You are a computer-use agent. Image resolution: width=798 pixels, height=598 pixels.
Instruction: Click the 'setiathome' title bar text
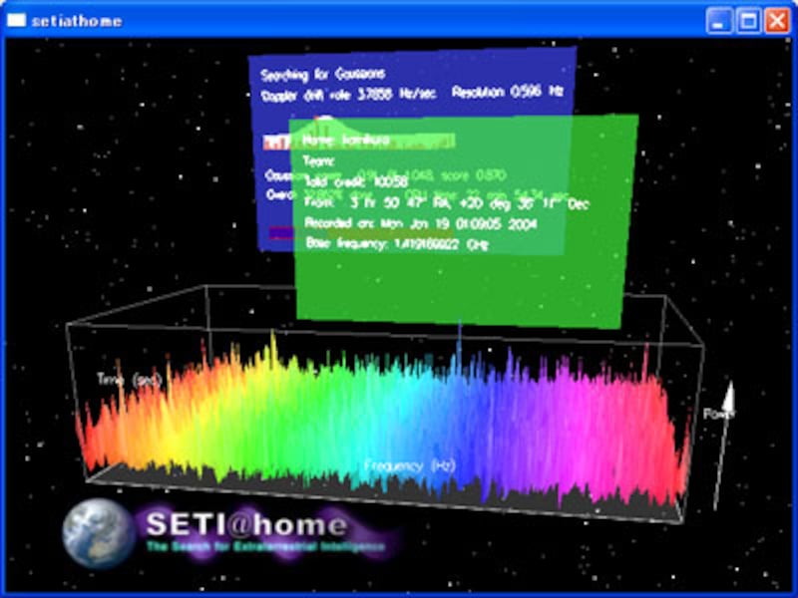[x=77, y=21]
